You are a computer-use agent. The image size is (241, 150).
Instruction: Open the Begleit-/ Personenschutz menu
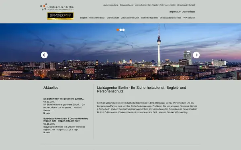tap(92, 18)
